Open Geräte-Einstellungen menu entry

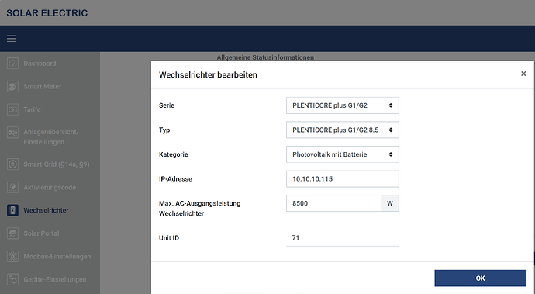coord(55,280)
